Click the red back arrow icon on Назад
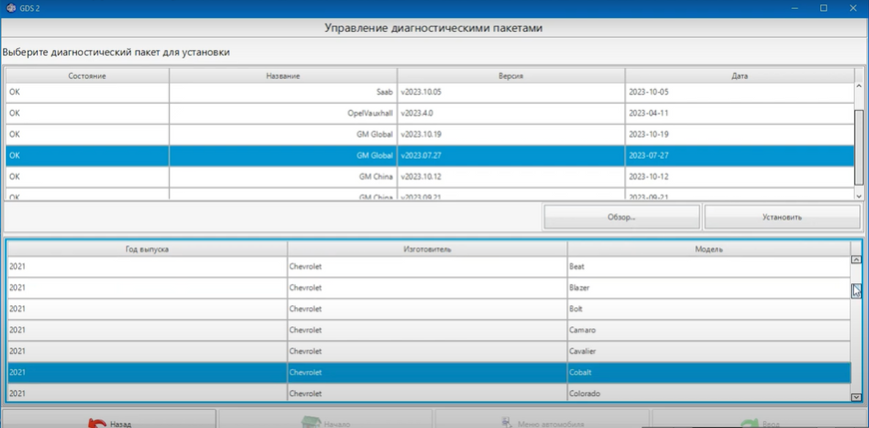The height and width of the screenshot is (428, 869). [x=97, y=424]
